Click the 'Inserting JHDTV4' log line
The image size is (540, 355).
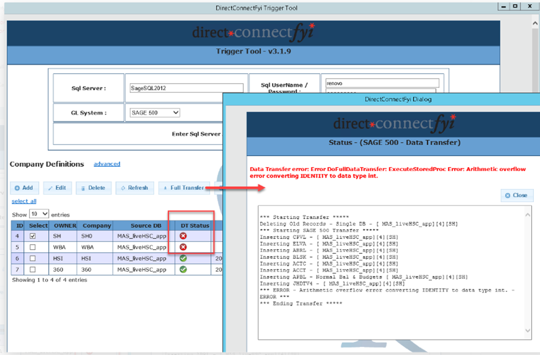click(x=332, y=284)
